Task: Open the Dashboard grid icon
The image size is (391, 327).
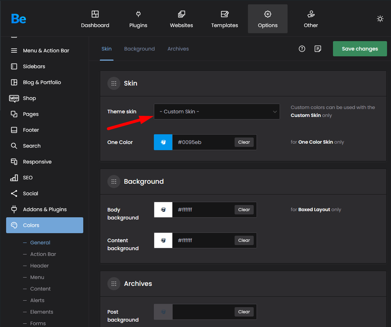Action: click(95, 14)
